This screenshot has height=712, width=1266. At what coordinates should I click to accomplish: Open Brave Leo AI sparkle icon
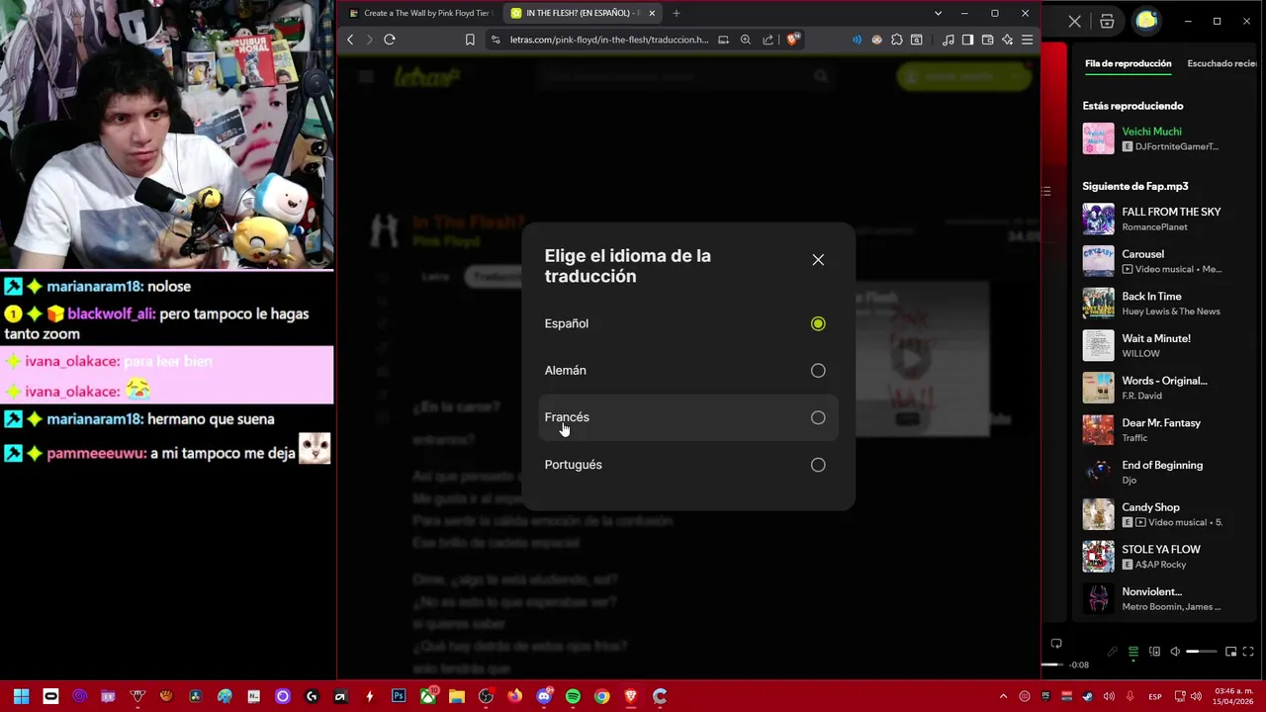[x=1008, y=40]
